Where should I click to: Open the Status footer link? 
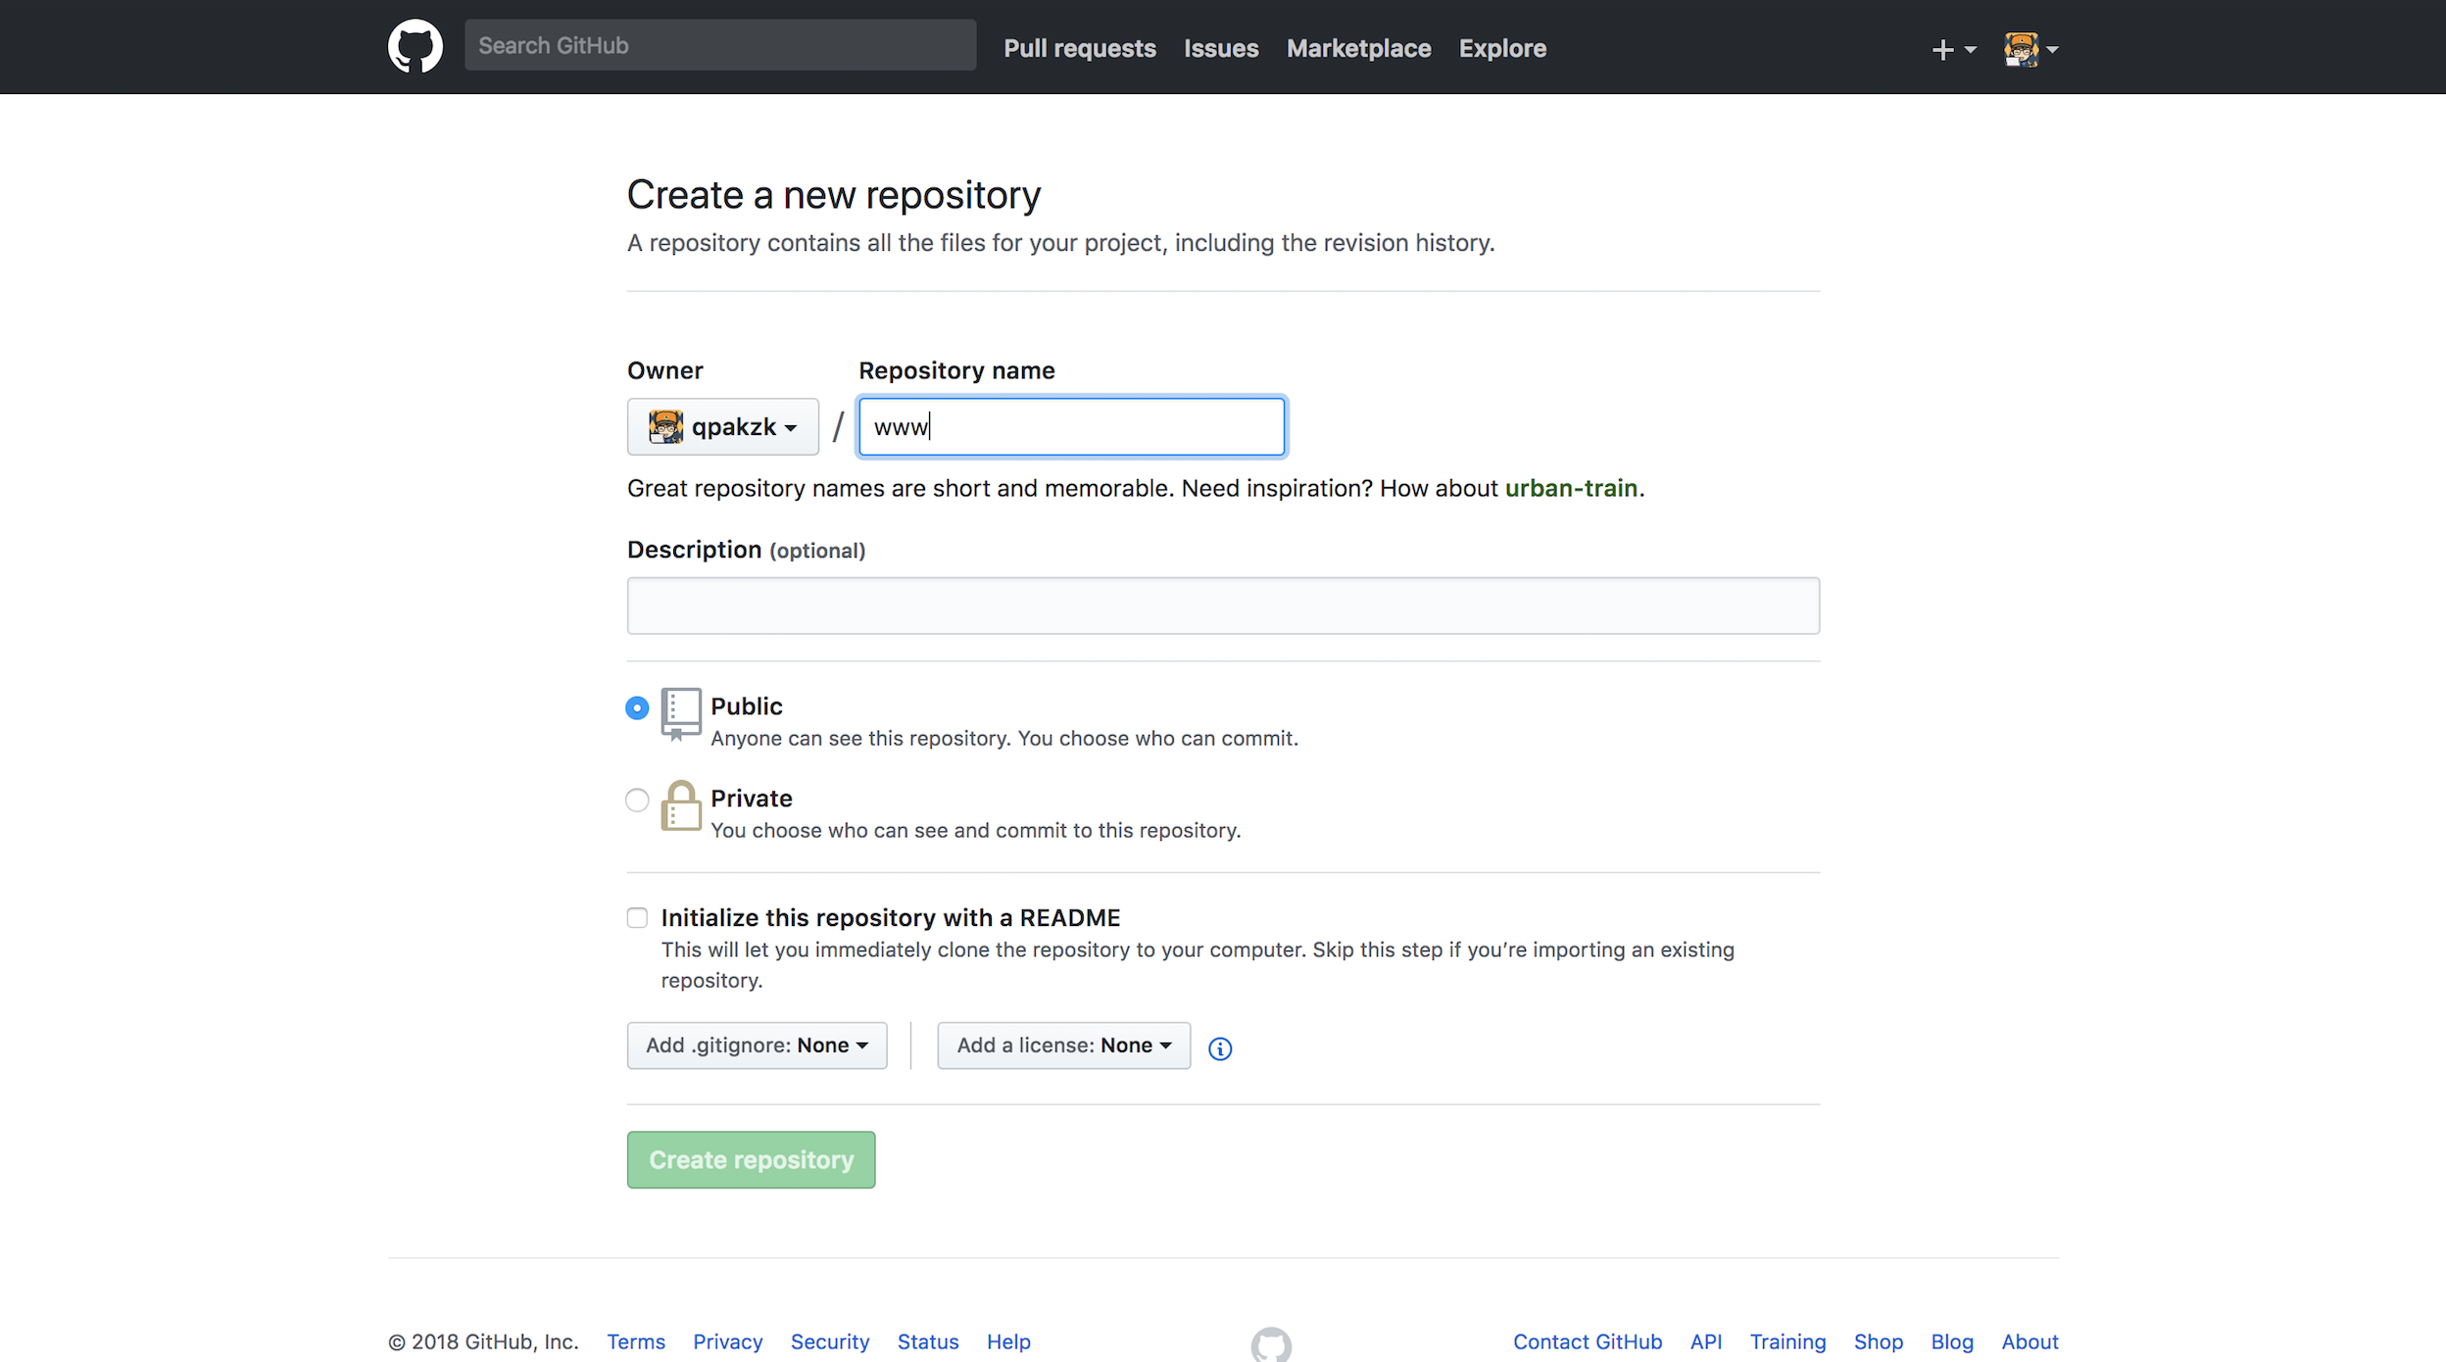(928, 1341)
